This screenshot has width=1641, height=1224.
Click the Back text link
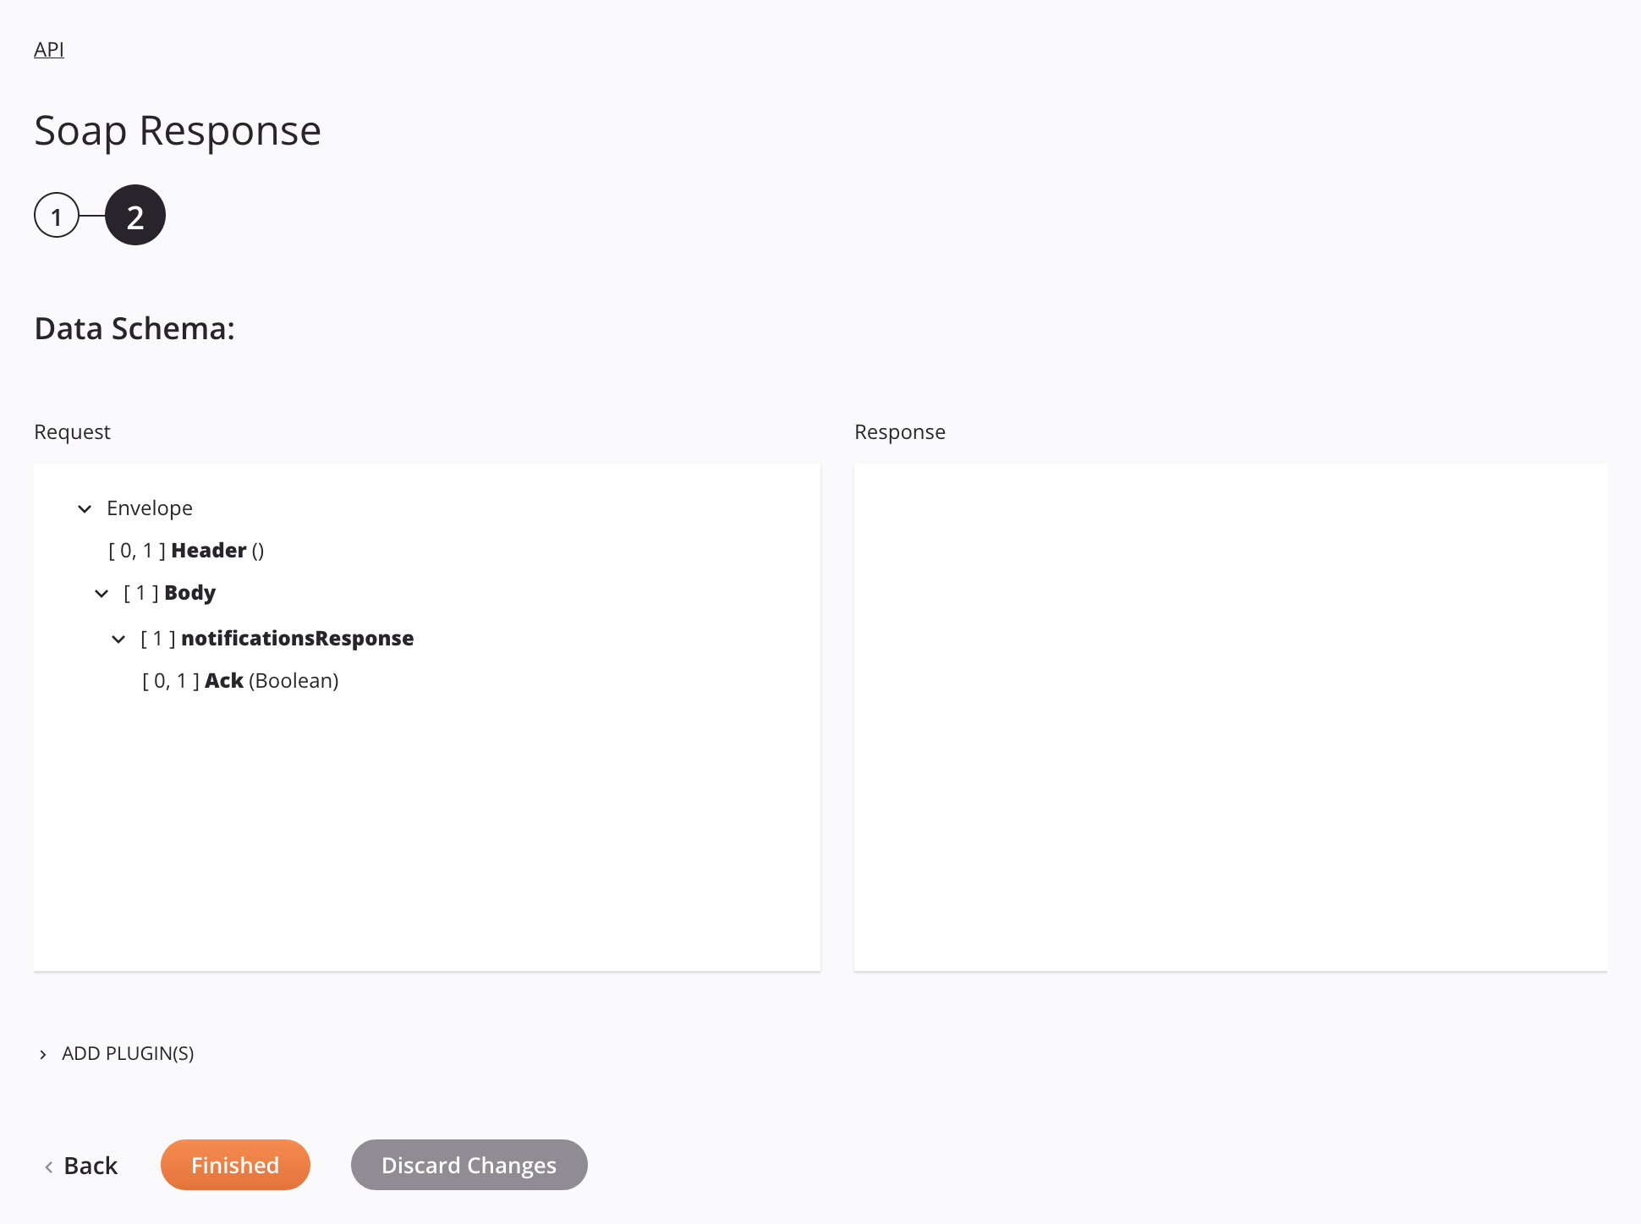(91, 1166)
